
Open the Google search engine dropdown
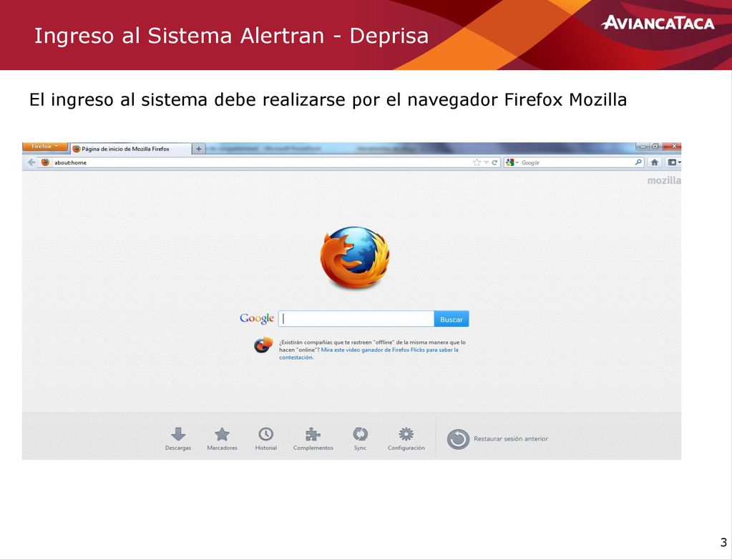click(512, 162)
